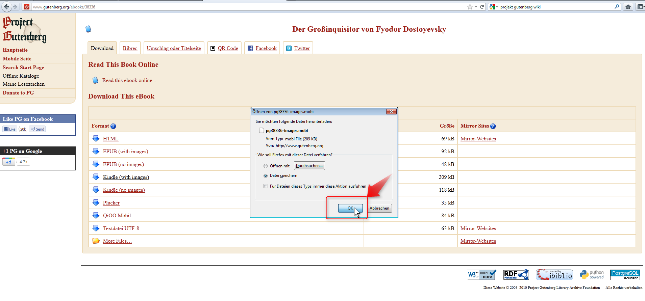
Task: Click the search magnifier icon
Action: click(x=617, y=7)
